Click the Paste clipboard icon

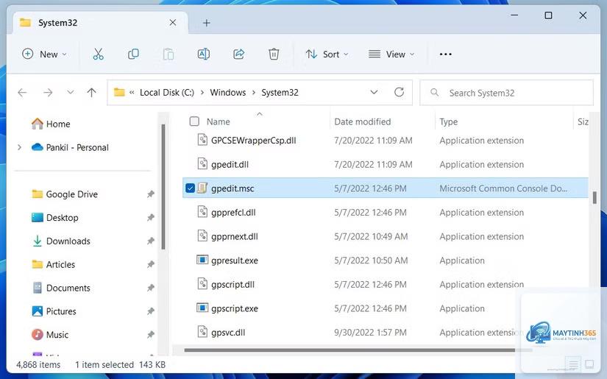click(x=168, y=54)
